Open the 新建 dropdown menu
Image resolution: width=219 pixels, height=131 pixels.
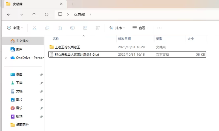15,28
